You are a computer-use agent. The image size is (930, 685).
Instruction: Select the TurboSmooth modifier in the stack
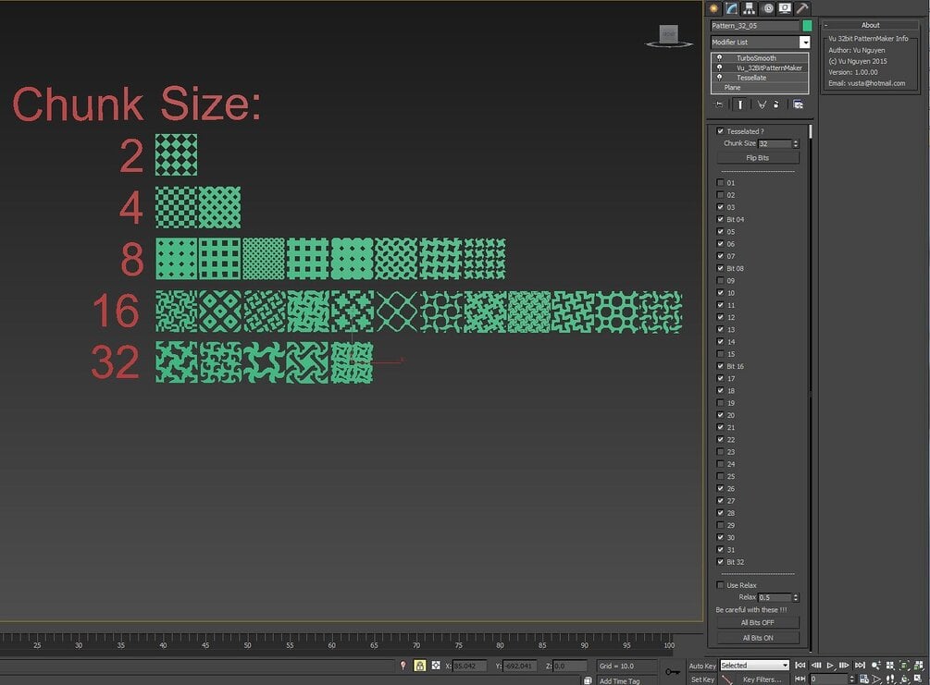point(757,57)
